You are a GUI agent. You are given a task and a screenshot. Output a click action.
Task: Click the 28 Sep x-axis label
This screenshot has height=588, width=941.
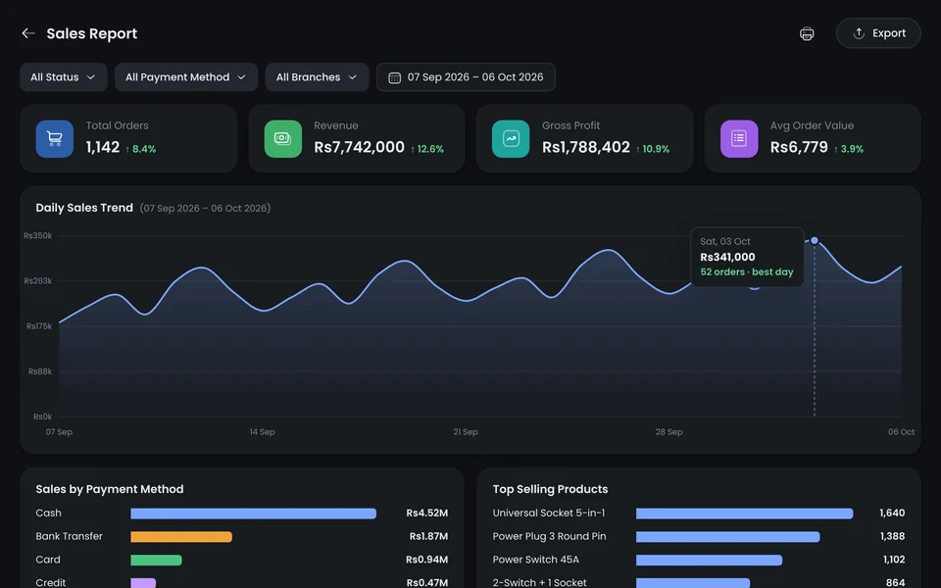pyautogui.click(x=669, y=432)
